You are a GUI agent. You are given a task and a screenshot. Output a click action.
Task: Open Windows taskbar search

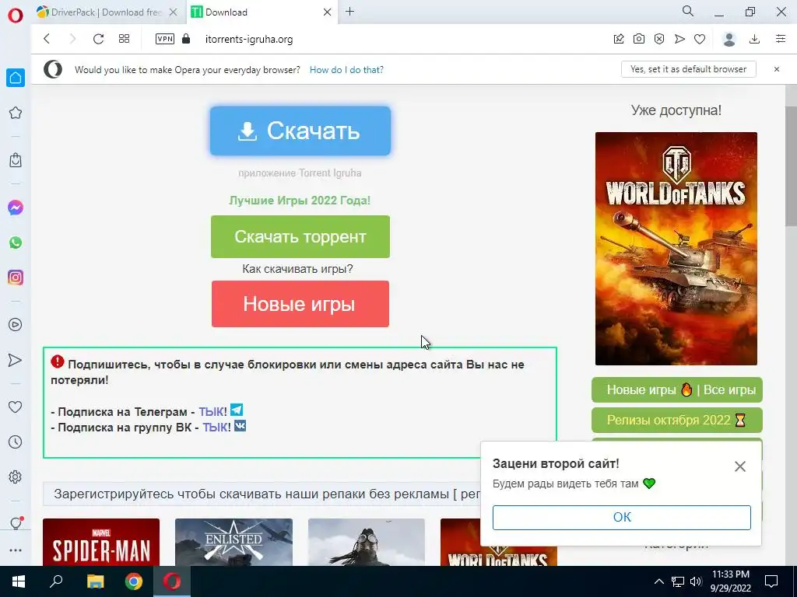(56, 581)
